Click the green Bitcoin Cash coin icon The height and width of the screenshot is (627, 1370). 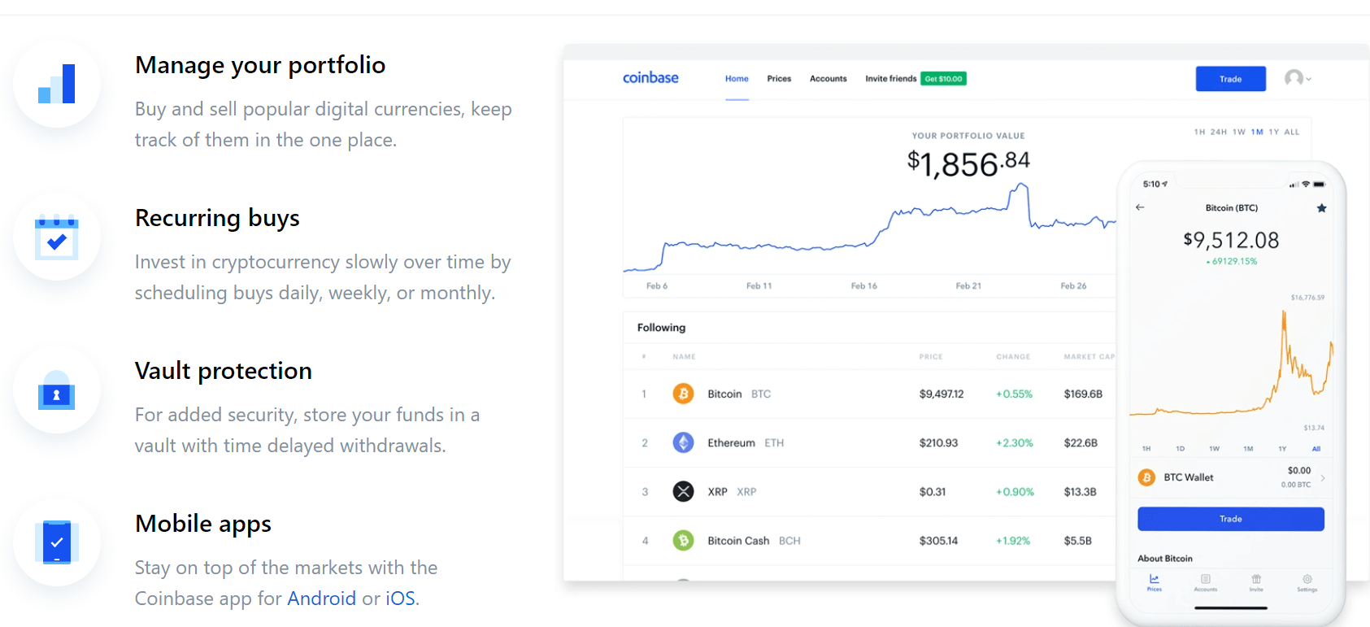coord(683,540)
